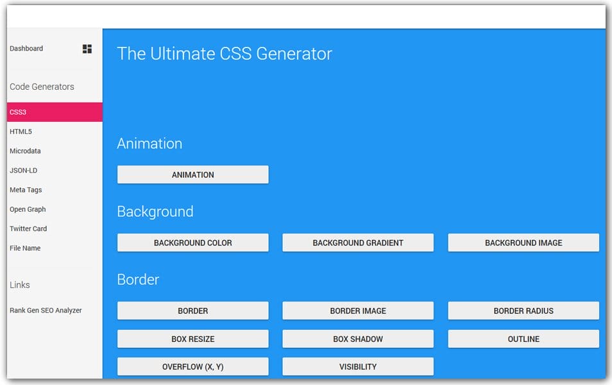Select the Microdata generator
The height and width of the screenshot is (385, 612).
click(x=24, y=151)
